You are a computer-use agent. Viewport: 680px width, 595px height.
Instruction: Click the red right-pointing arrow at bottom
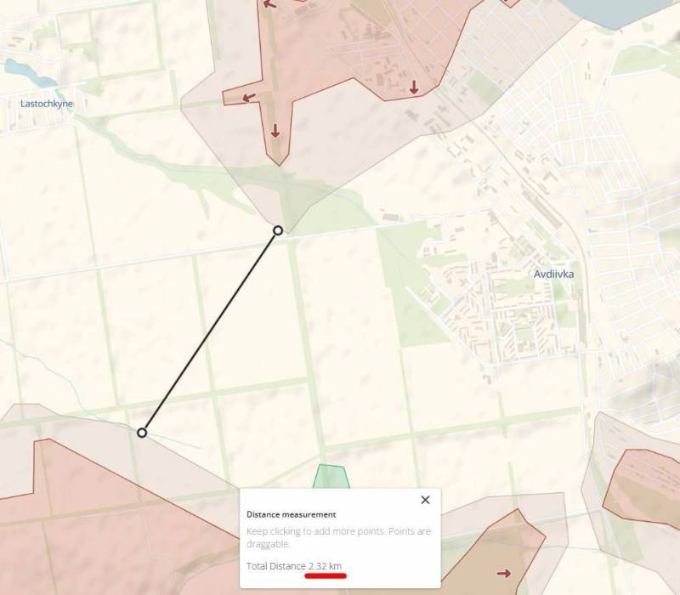504,574
